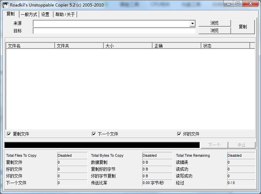
Task: Click into the 目标 target path field
Action: [x=114, y=31]
